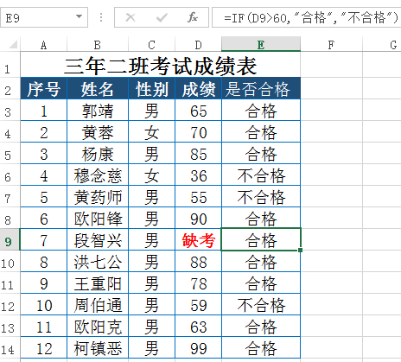Open the Name Box dropdown arrow

(x=79, y=16)
